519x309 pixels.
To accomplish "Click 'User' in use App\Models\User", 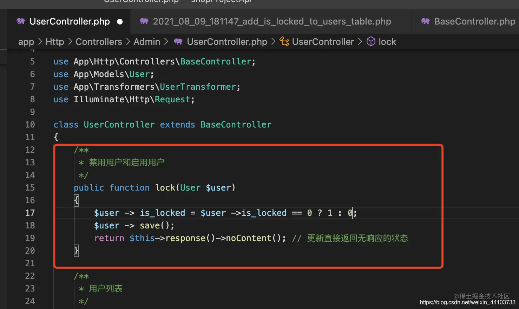I will point(140,74).
